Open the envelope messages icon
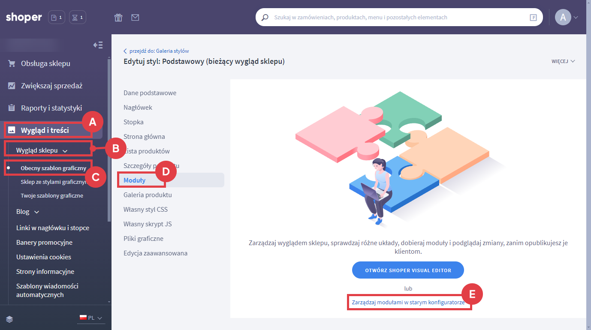Viewport: 591px width, 330px height. click(136, 18)
